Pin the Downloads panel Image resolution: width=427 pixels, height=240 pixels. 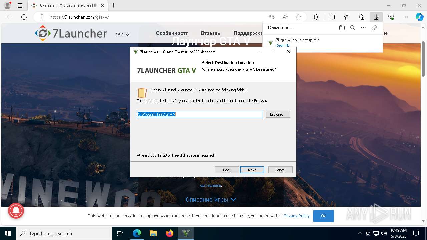pos(374,28)
